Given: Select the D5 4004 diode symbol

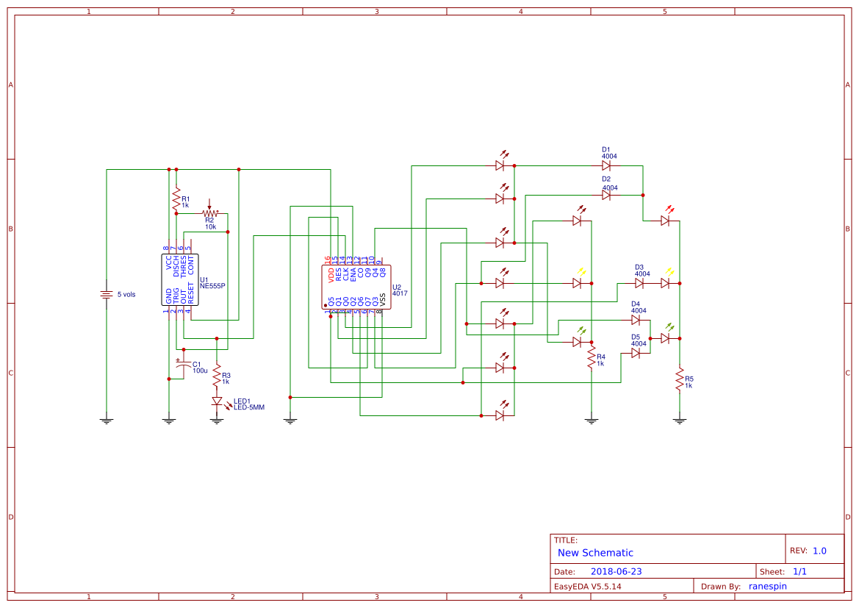Looking at the screenshot, I should (636, 353).
